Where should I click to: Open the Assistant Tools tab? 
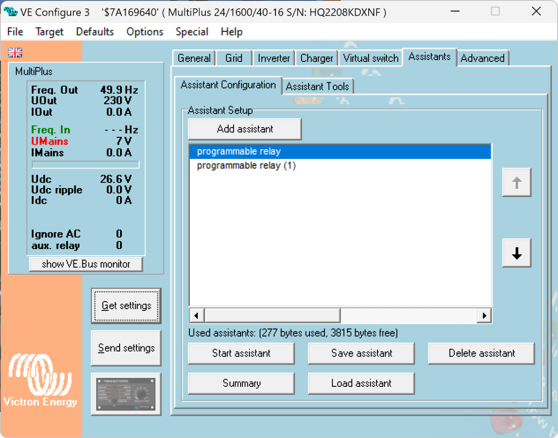tap(318, 86)
